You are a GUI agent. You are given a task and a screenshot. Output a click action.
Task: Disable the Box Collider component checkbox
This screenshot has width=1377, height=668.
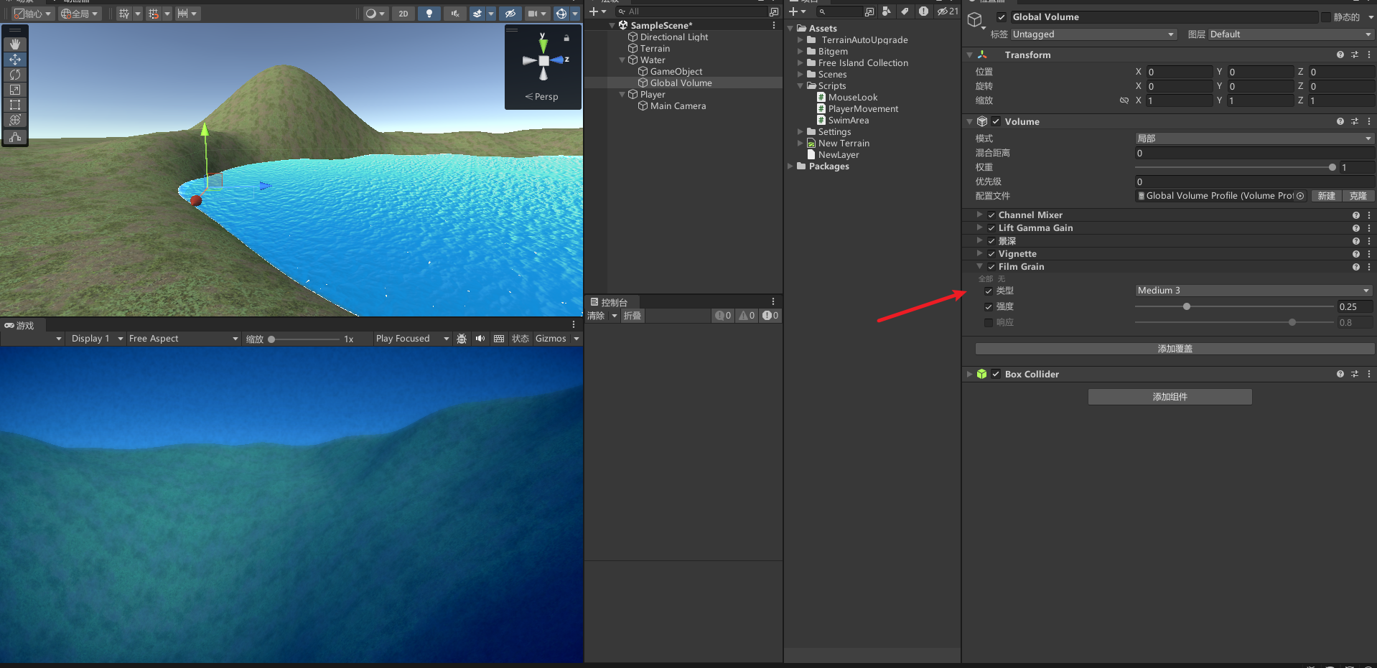tap(996, 374)
